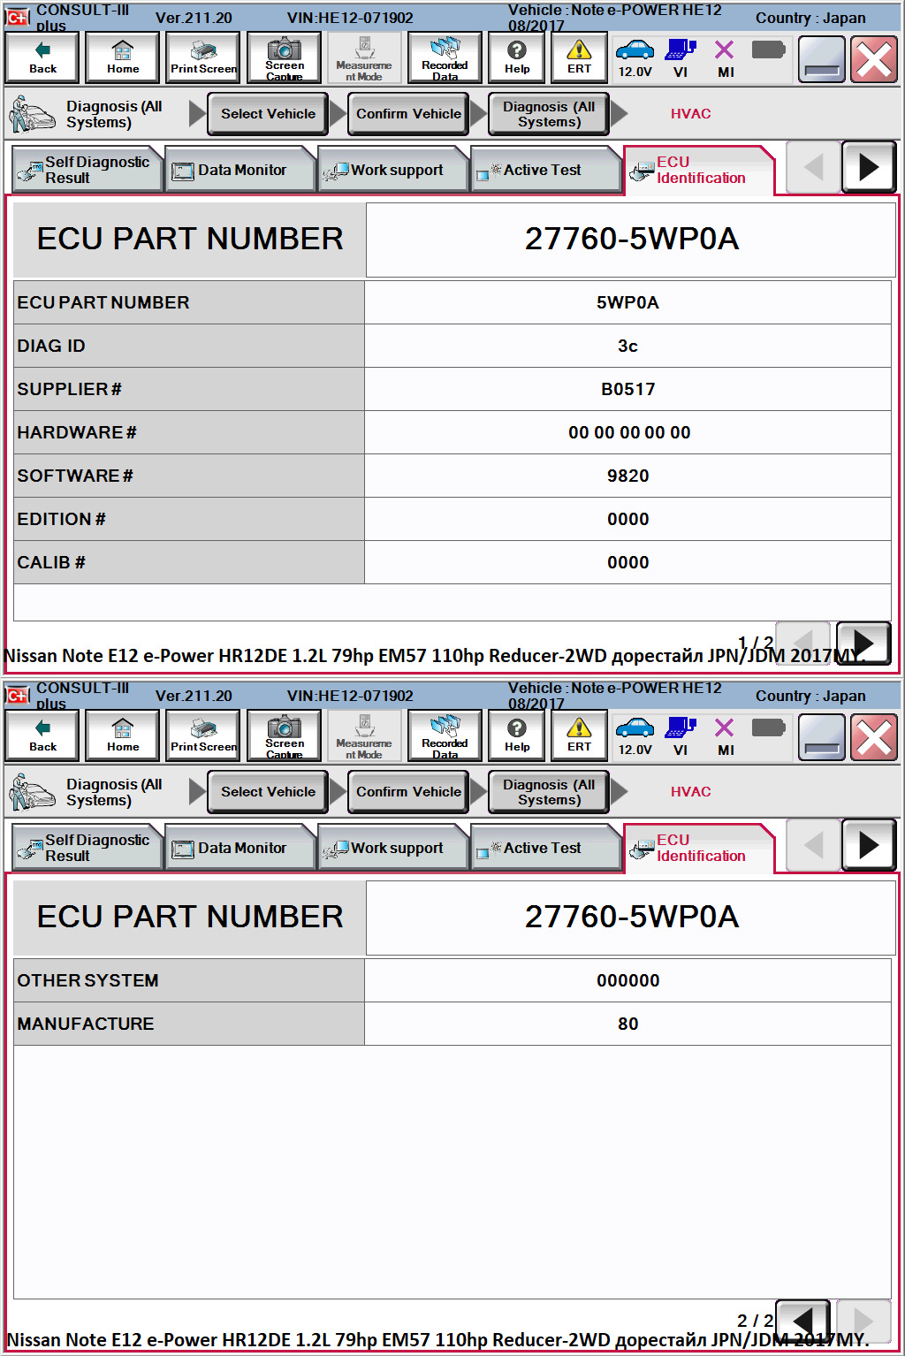Go to next page from page 1/2

point(863,644)
